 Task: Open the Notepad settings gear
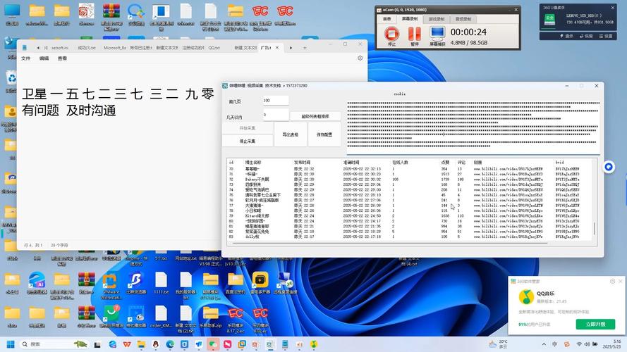coord(360,58)
